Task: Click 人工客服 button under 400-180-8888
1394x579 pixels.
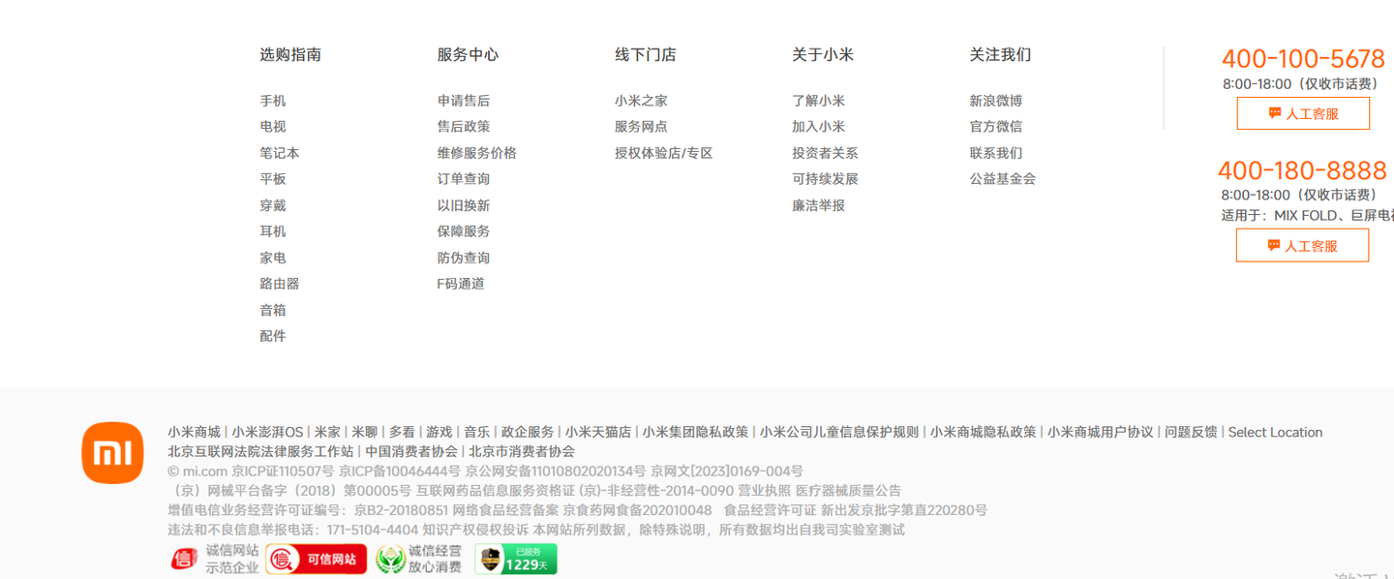Action: click(x=1302, y=246)
